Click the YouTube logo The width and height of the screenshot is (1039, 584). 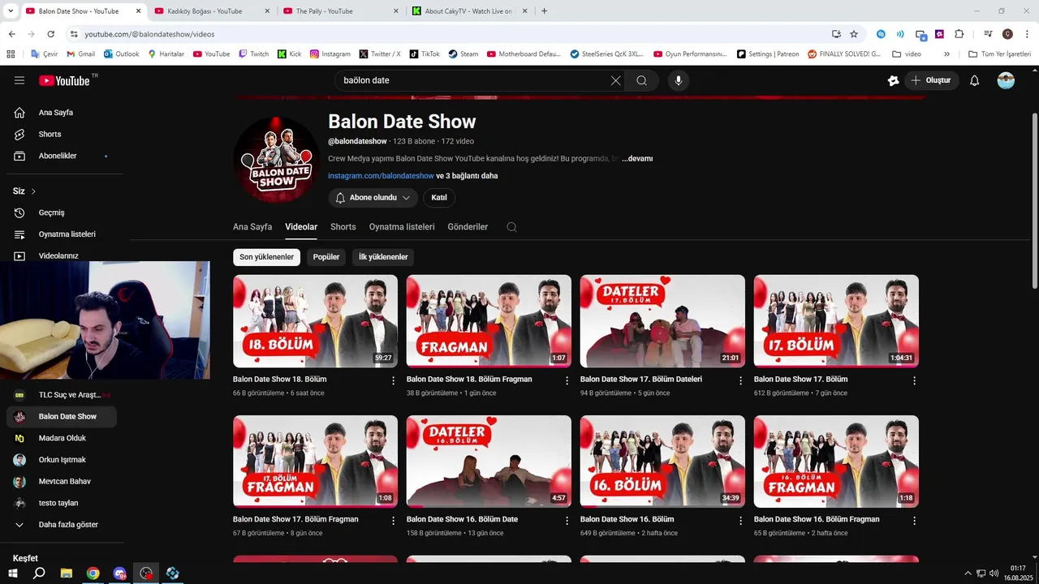click(x=64, y=80)
